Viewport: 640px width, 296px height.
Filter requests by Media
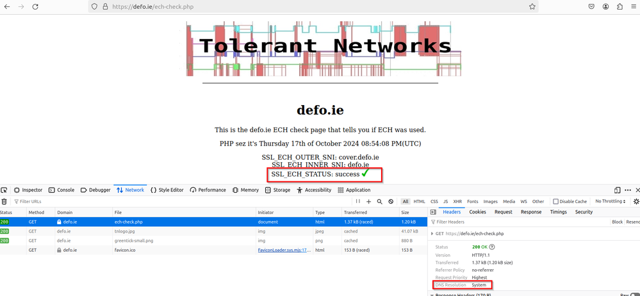(x=509, y=202)
